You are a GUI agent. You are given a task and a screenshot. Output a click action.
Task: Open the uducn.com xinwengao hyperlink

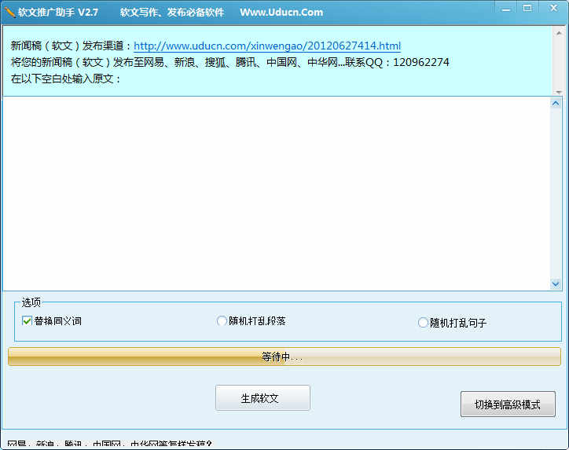click(267, 46)
